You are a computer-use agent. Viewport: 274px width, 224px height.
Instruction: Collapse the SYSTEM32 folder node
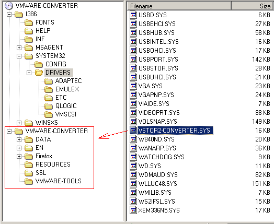pyautogui.click(x=19, y=56)
